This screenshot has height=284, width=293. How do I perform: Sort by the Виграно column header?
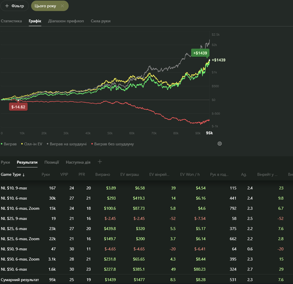[103, 174]
